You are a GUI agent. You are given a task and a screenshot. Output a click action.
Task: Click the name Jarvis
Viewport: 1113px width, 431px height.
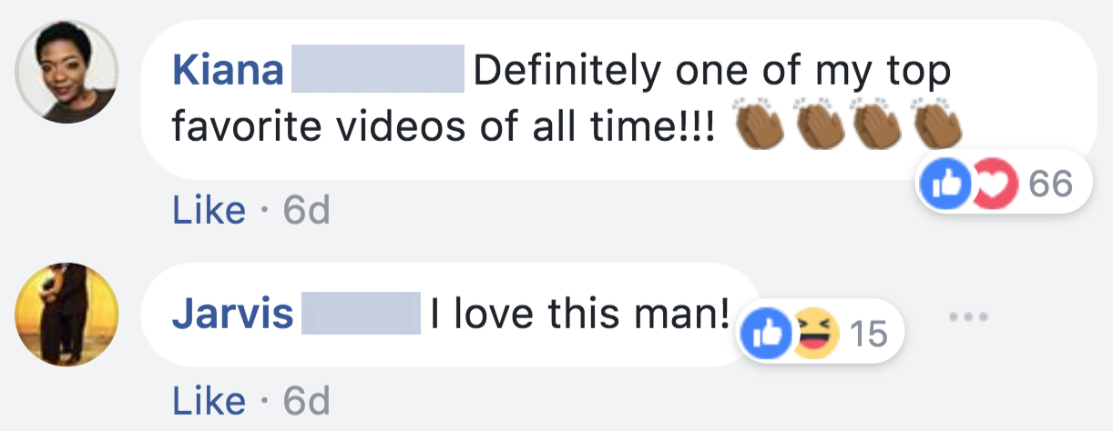pyautogui.click(x=233, y=315)
